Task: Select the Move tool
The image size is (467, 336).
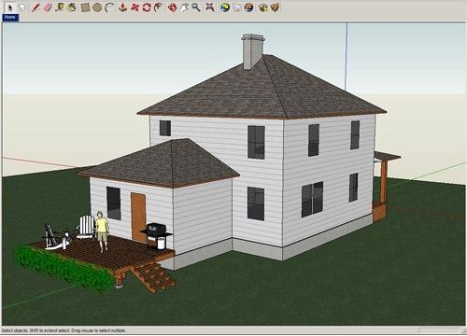Action: 134,7
